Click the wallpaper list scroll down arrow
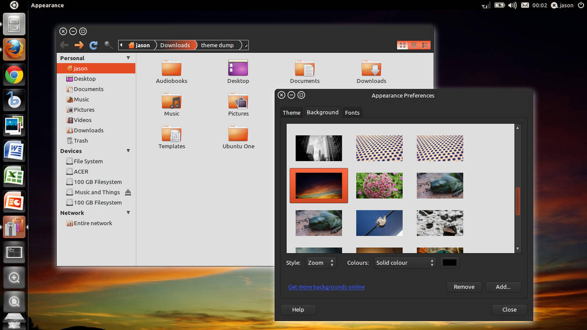The width and height of the screenshot is (587, 330). click(x=518, y=249)
